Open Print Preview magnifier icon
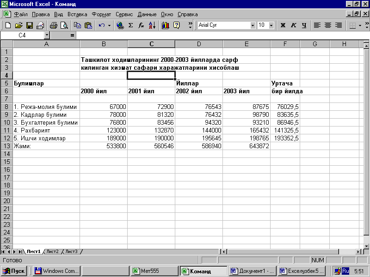370x277 pixels. click(64, 25)
